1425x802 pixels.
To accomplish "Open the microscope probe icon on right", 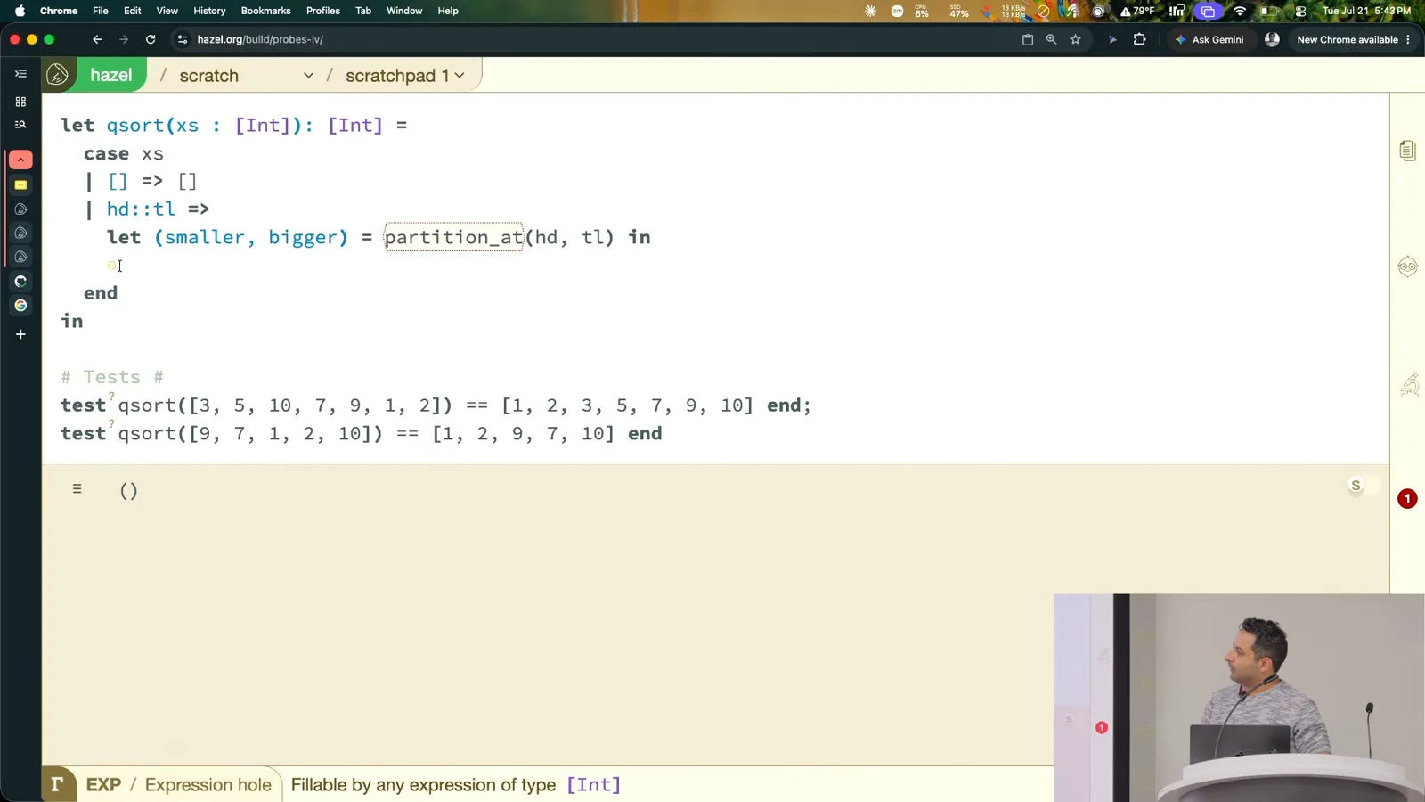I will click(x=1409, y=385).
